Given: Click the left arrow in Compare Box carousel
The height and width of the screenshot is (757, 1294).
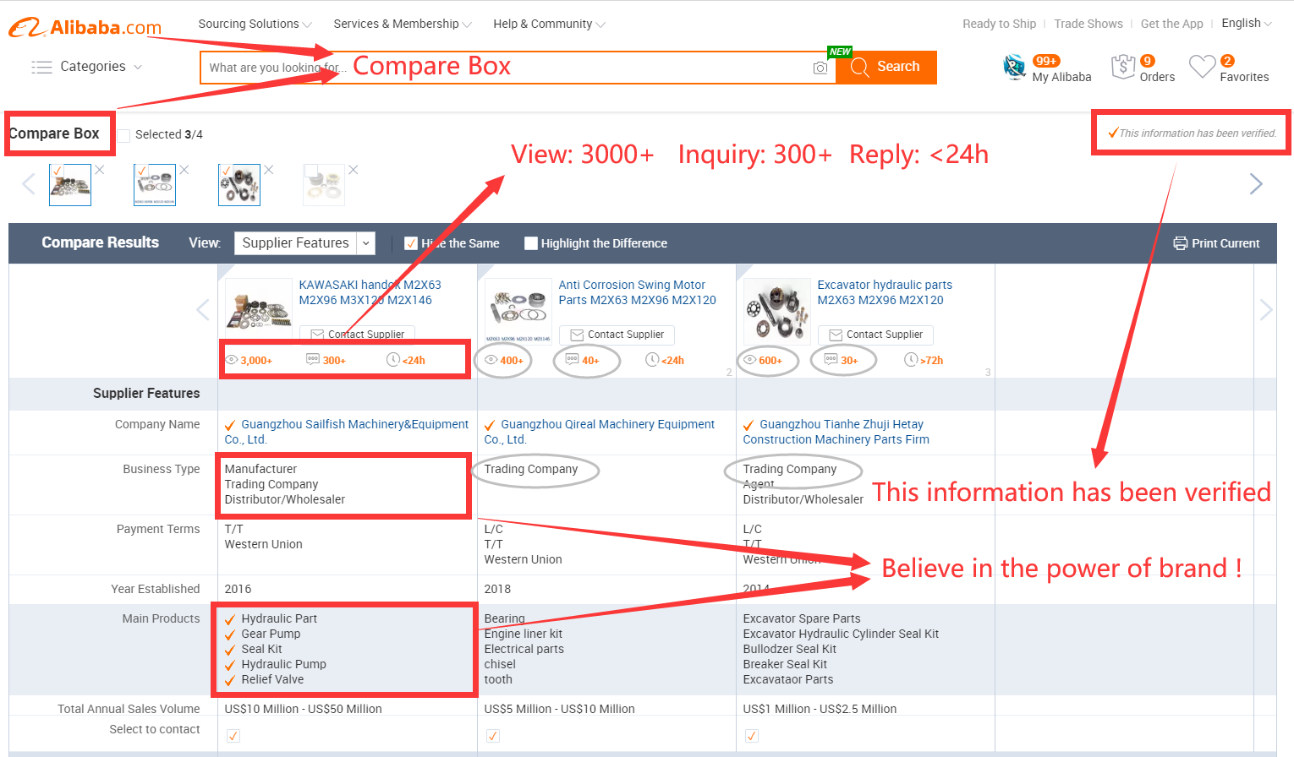Looking at the screenshot, I should point(29,184).
